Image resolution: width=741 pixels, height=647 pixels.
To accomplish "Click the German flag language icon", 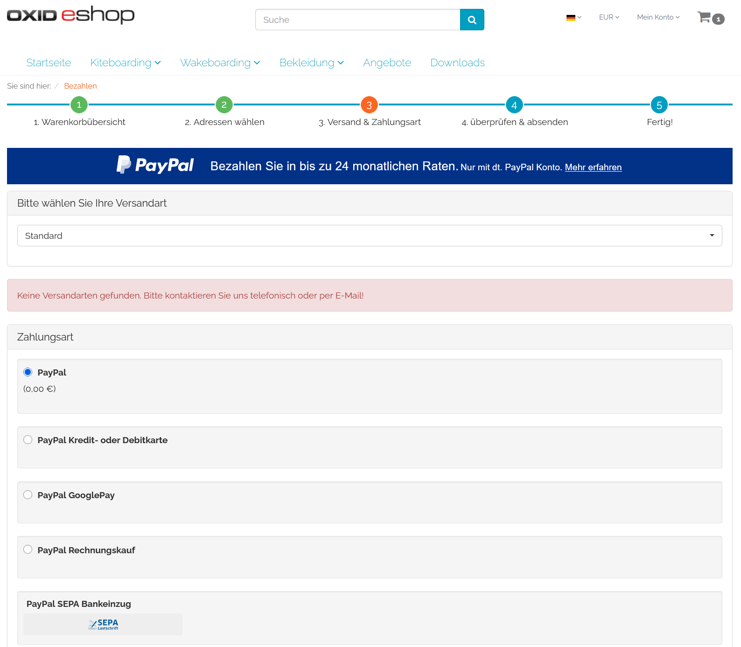I will 571,18.
